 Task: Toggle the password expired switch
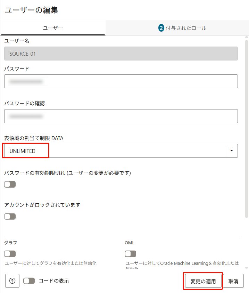(10, 184)
